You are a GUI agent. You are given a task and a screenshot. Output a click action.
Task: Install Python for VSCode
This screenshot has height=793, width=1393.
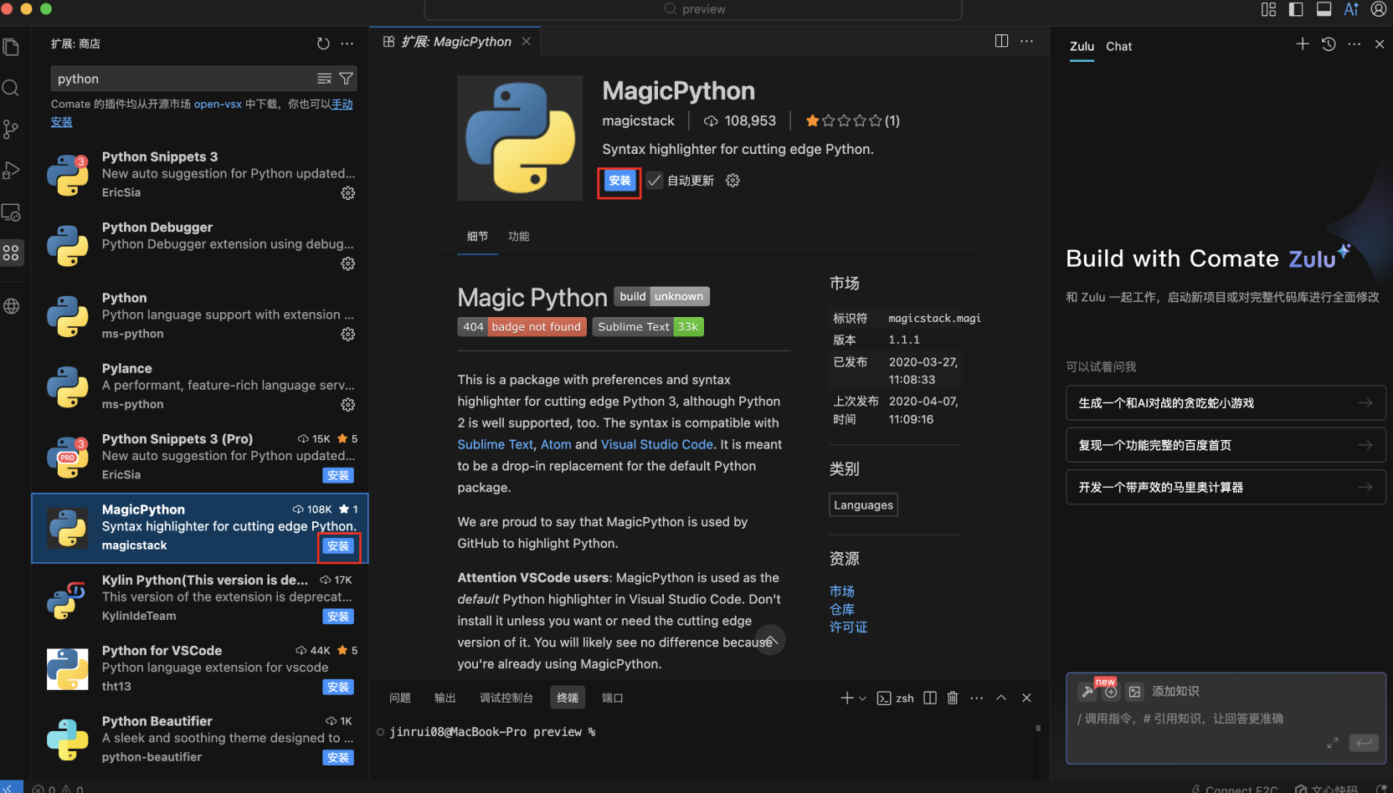(x=338, y=687)
